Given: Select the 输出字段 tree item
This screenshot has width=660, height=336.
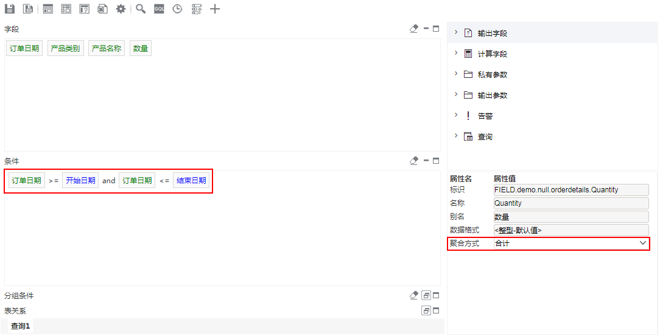Looking at the screenshot, I should [492, 33].
